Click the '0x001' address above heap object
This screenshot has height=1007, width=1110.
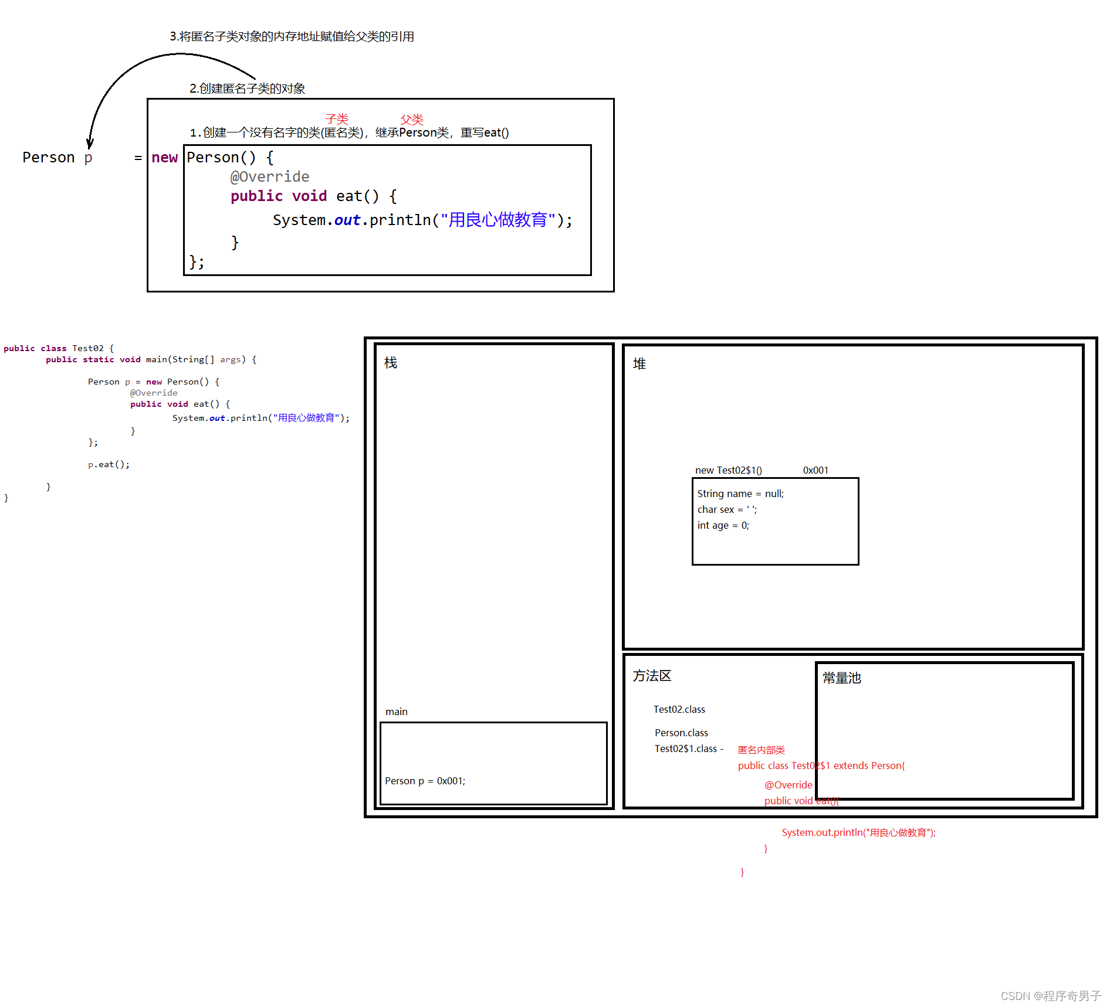[816, 470]
